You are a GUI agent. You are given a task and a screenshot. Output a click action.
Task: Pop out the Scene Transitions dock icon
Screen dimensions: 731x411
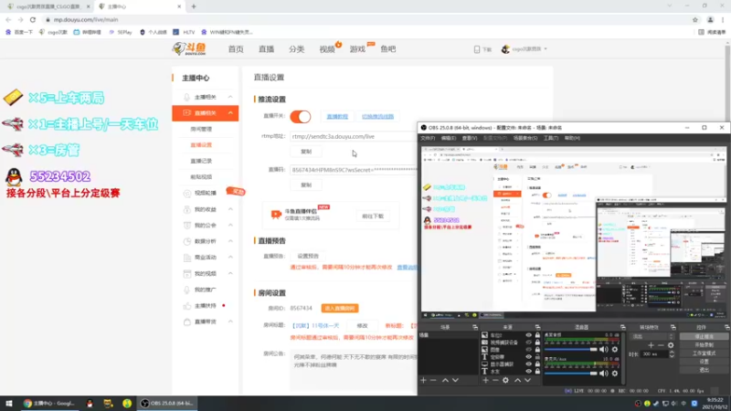point(673,327)
